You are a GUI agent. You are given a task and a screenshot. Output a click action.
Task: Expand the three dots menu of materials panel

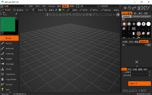(150, 41)
